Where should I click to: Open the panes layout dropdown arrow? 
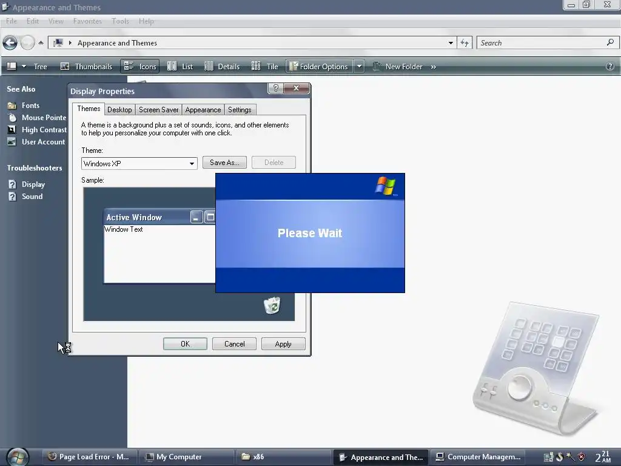point(24,66)
